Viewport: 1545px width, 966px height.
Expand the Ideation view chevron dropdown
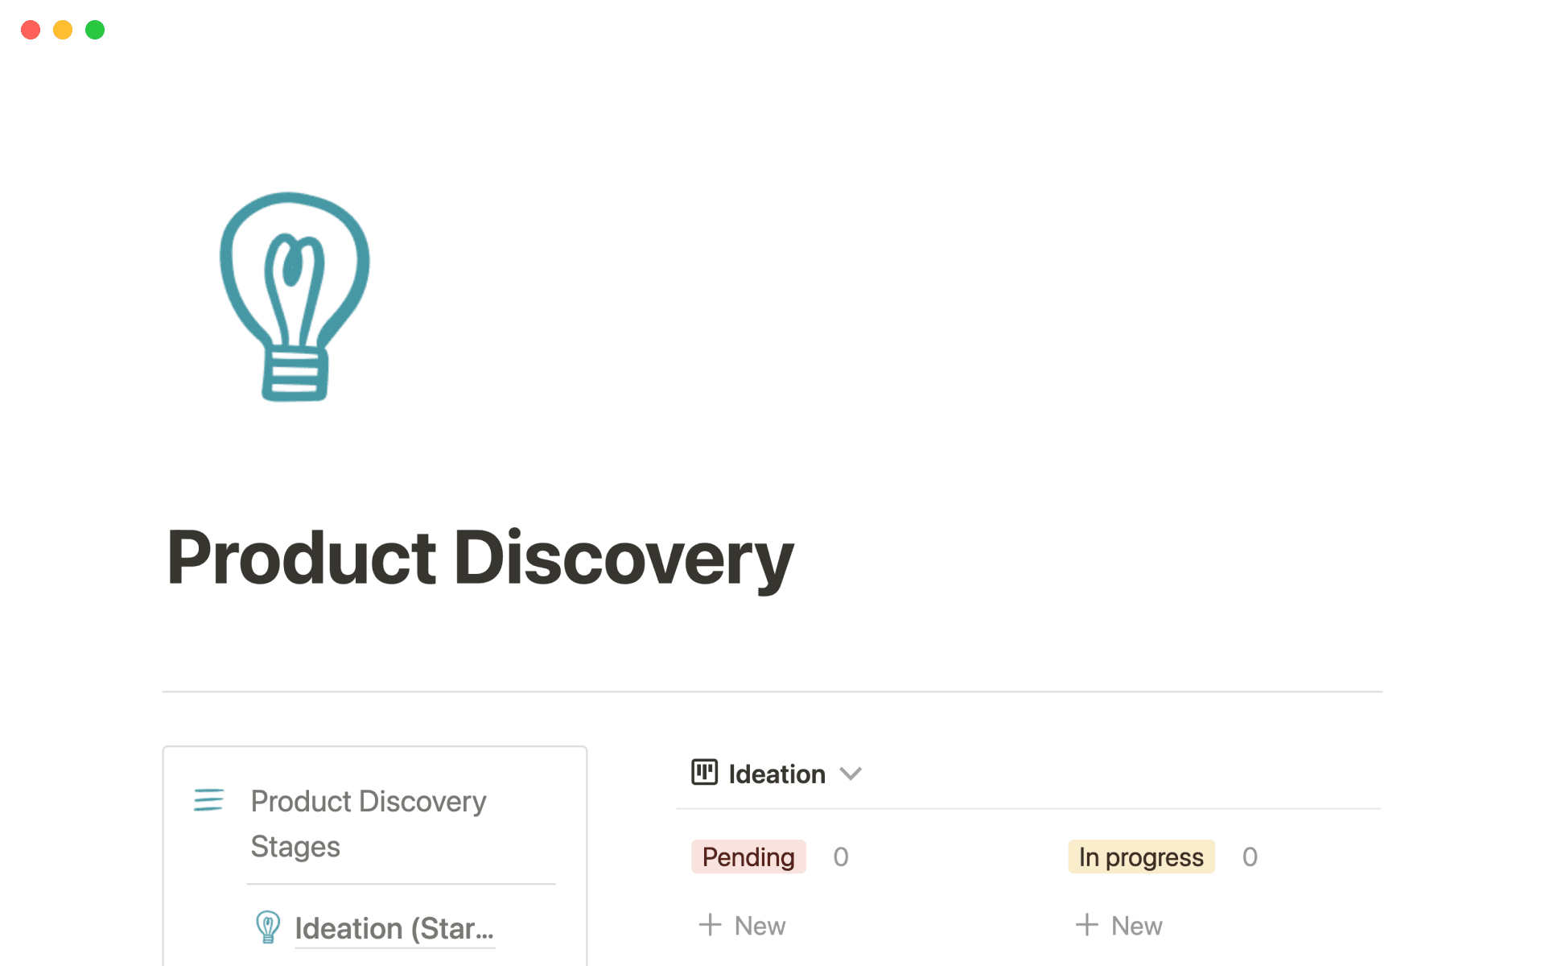(x=851, y=774)
